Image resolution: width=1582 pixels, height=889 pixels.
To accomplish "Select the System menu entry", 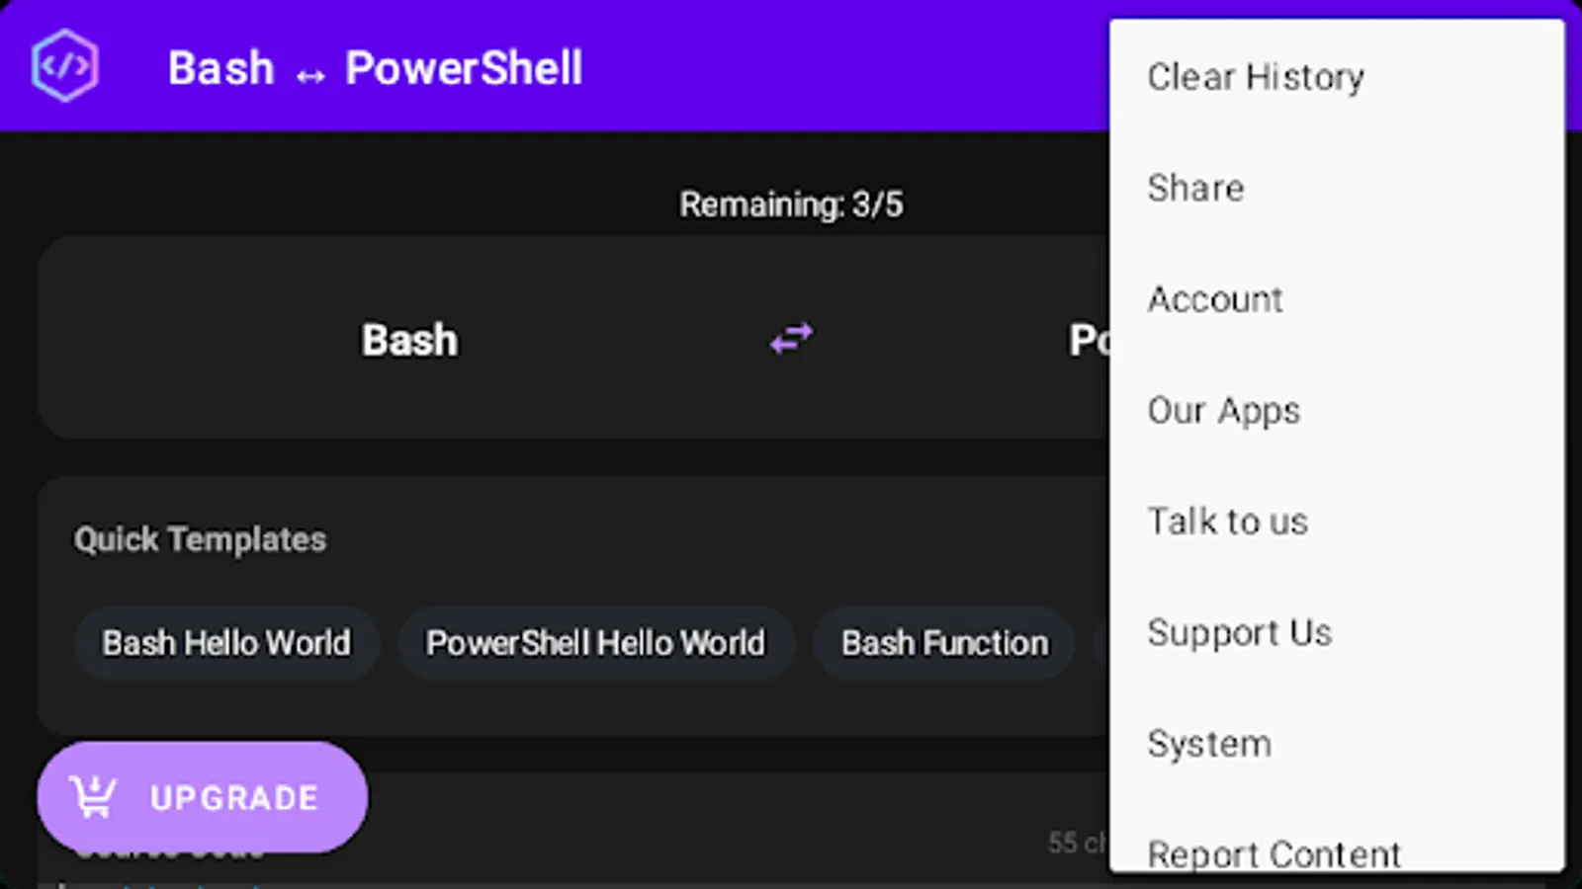I will pos(1209,743).
